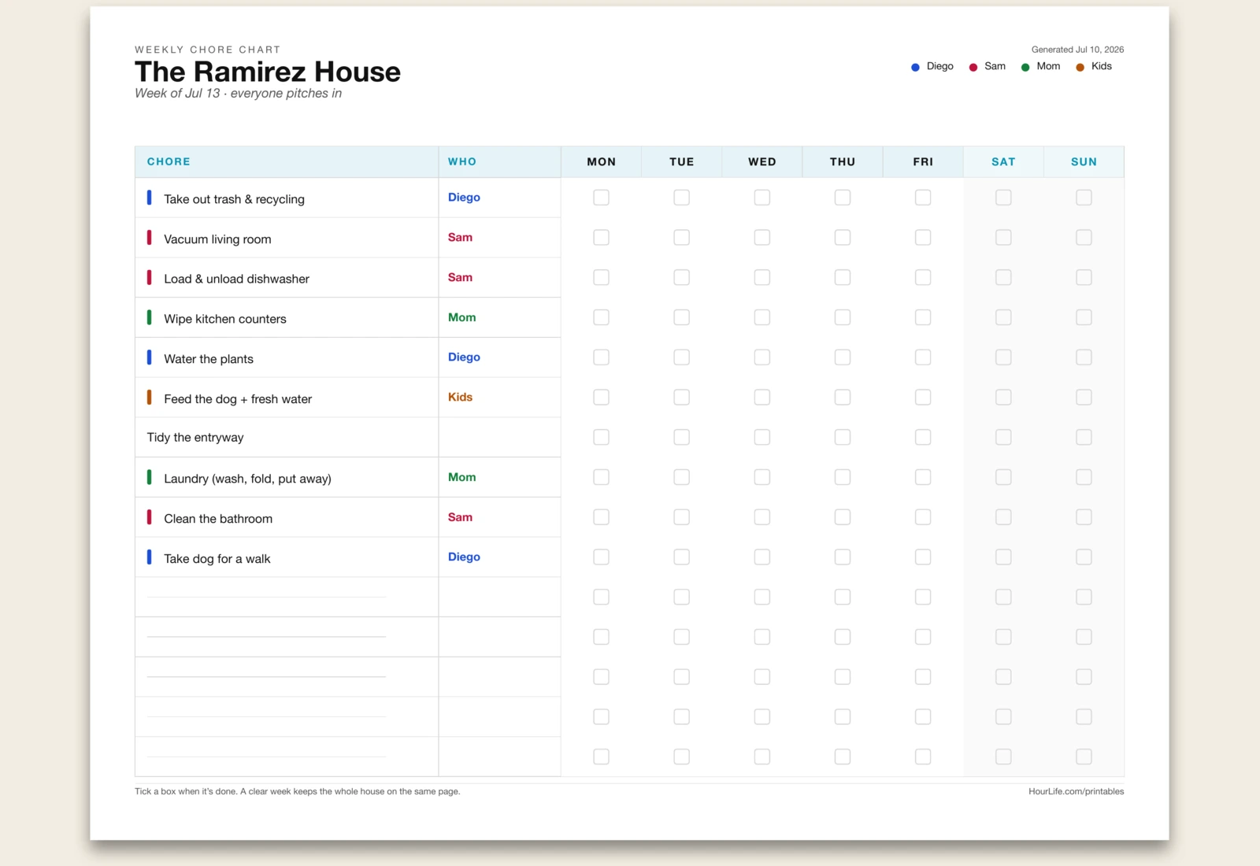The width and height of the screenshot is (1260, 866).
Task: Check Saturday box for Clean the bathroom
Action: 1003,517
